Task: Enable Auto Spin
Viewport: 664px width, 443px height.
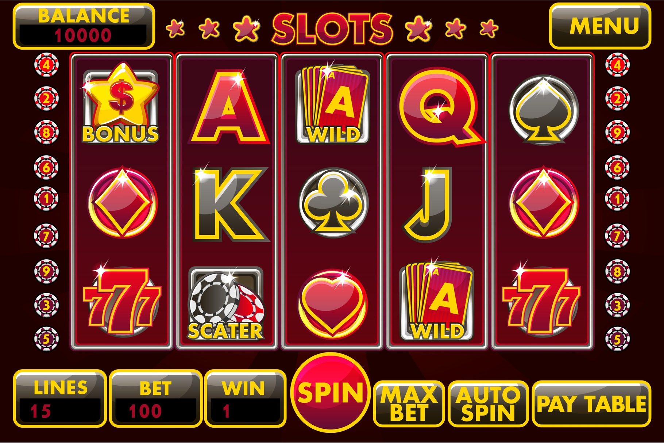Action: [488, 404]
